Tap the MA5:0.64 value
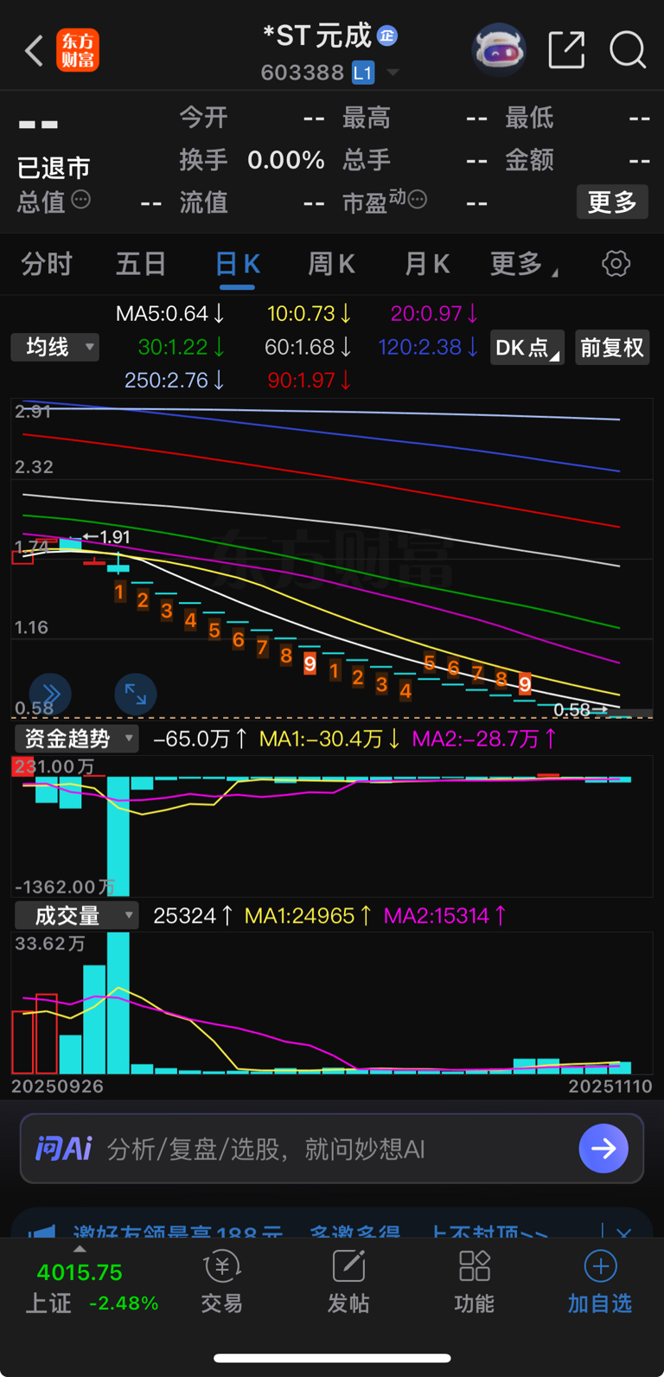Viewport: 664px width, 1377px height. (170, 313)
